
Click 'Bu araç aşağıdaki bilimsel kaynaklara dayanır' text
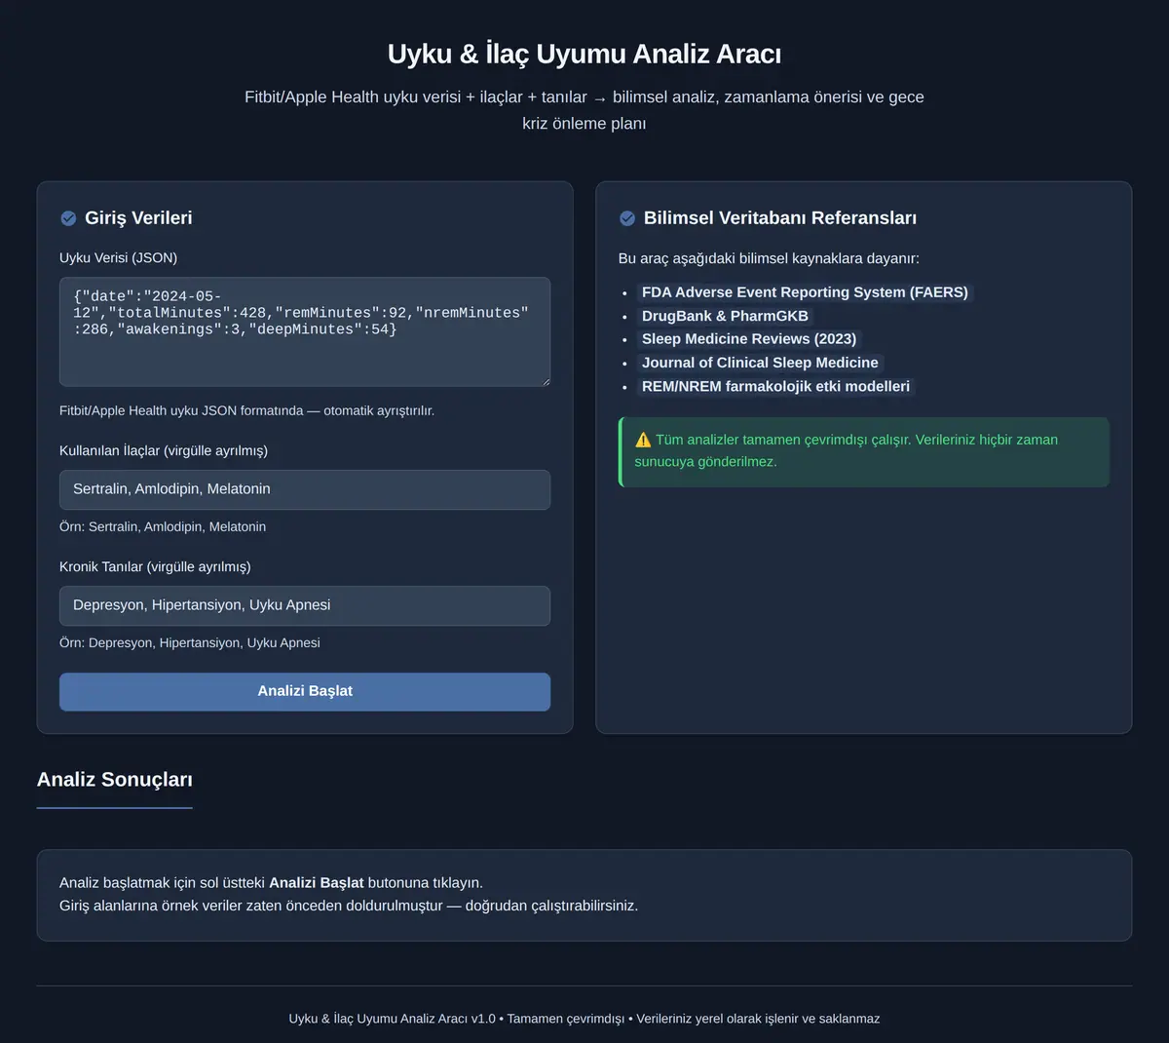tap(769, 259)
